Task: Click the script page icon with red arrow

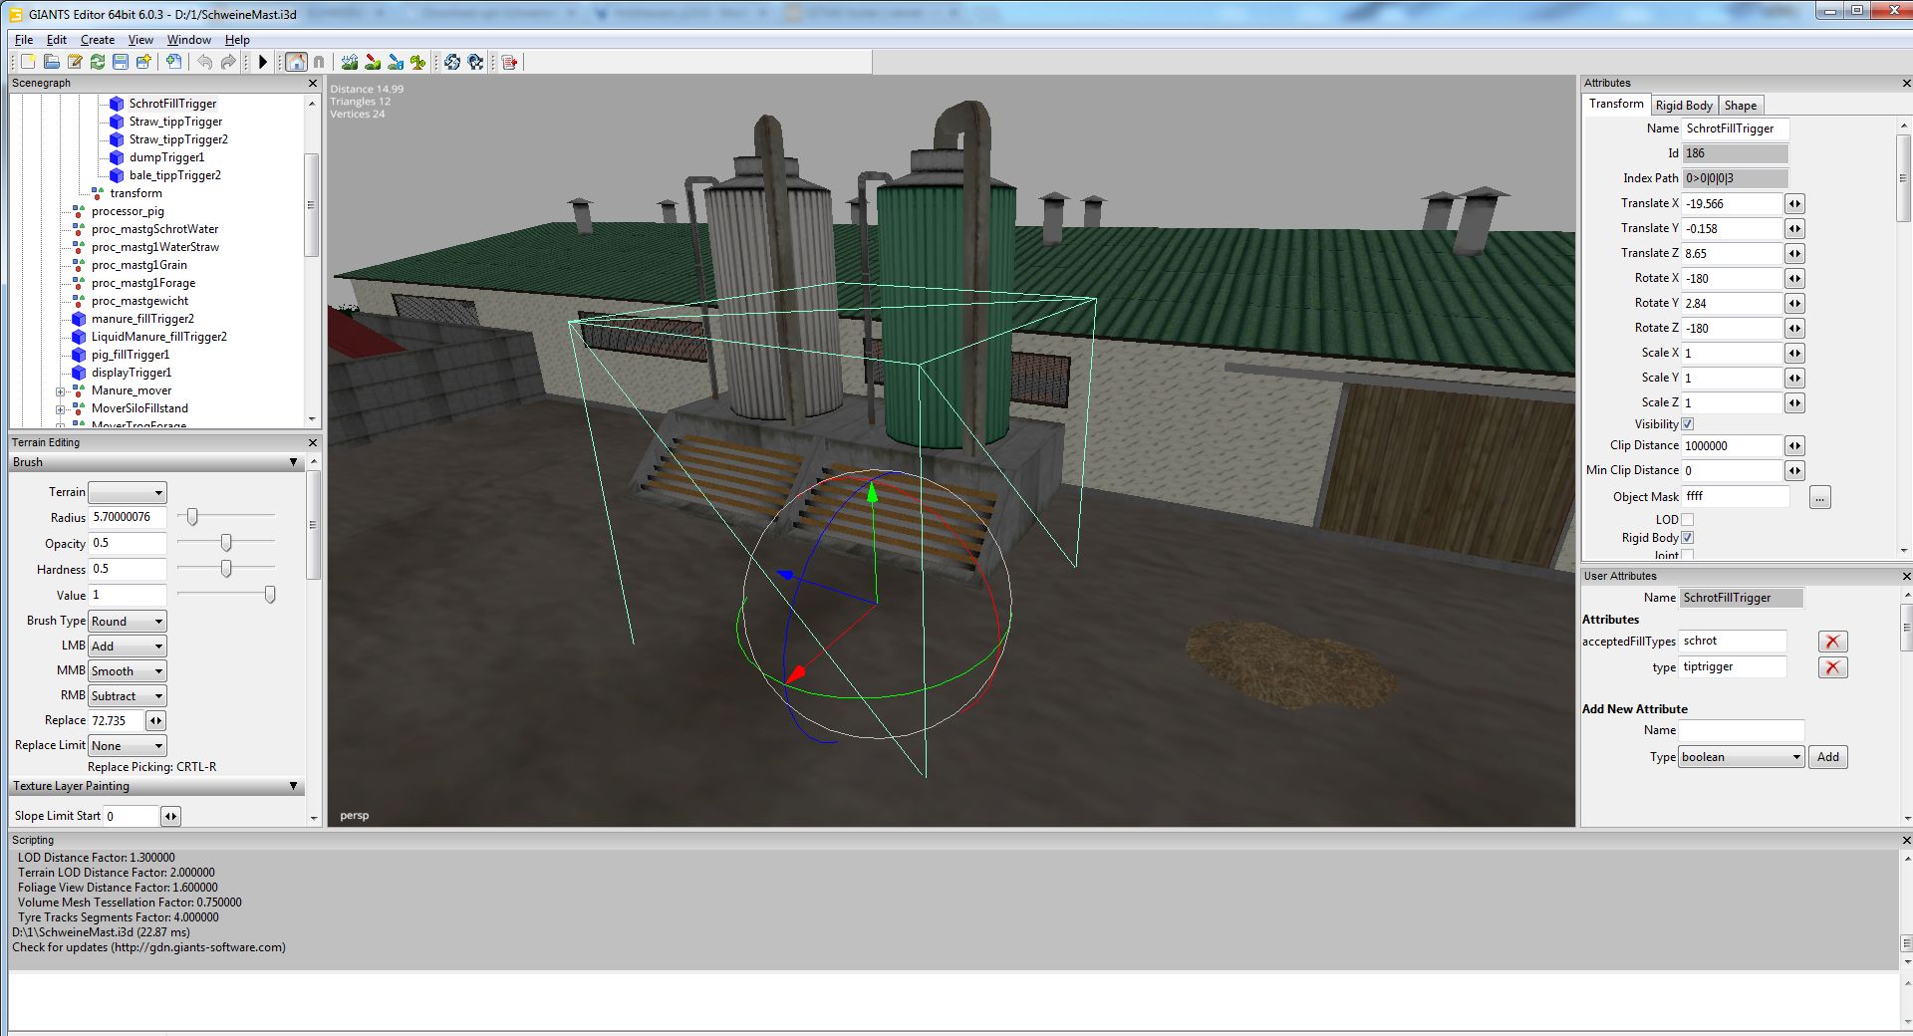Action: [510, 62]
